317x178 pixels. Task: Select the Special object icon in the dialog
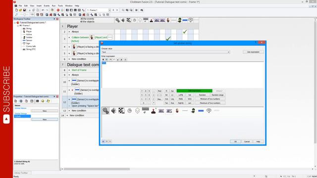pyautogui.click(x=106, y=111)
